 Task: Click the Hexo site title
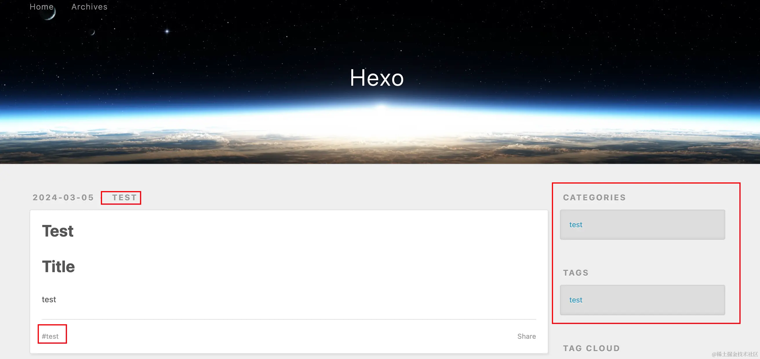click(377, 78)
